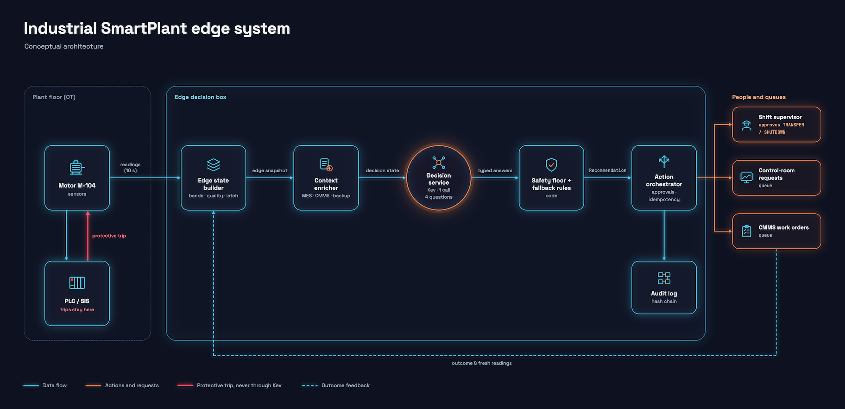Click the "Data flow" legend label
This screenshot has height=409, width=845.
(55, 385)
